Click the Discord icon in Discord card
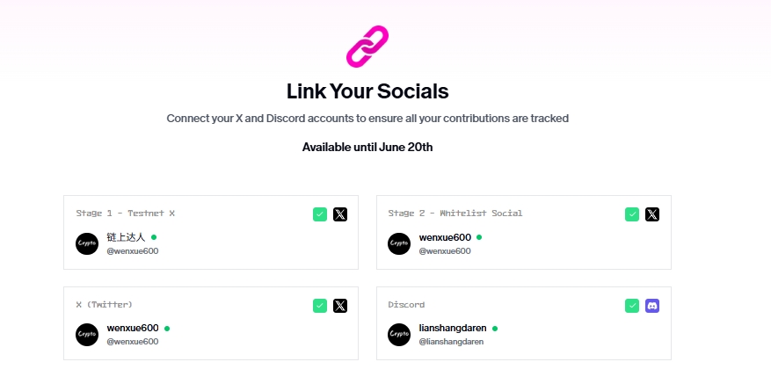This screenshot has width=771, height=391. pos(652,306)
